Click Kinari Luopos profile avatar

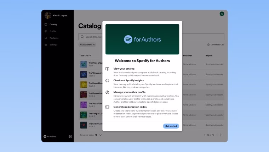[x=48, y=16]
